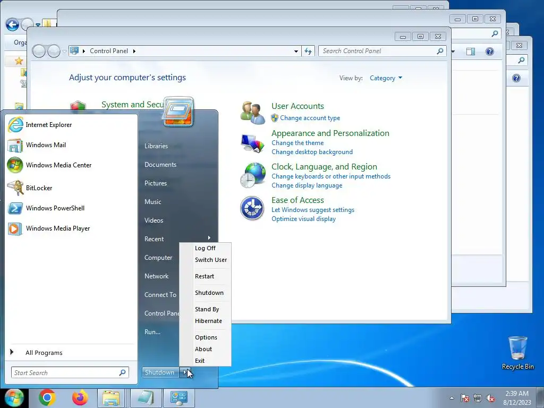
Task: Open BitLocker from Start menu
Action: (30, 188)
